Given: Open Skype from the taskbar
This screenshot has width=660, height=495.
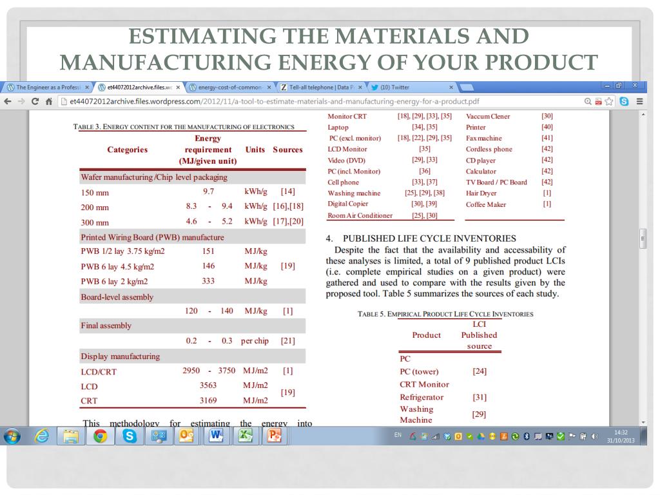Looking at the screenshot, I should (x=129, y=436).
